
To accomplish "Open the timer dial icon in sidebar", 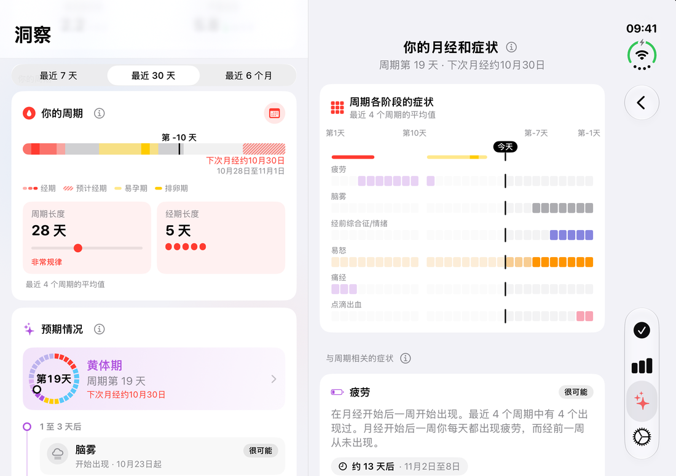I will tap(642, 437).
